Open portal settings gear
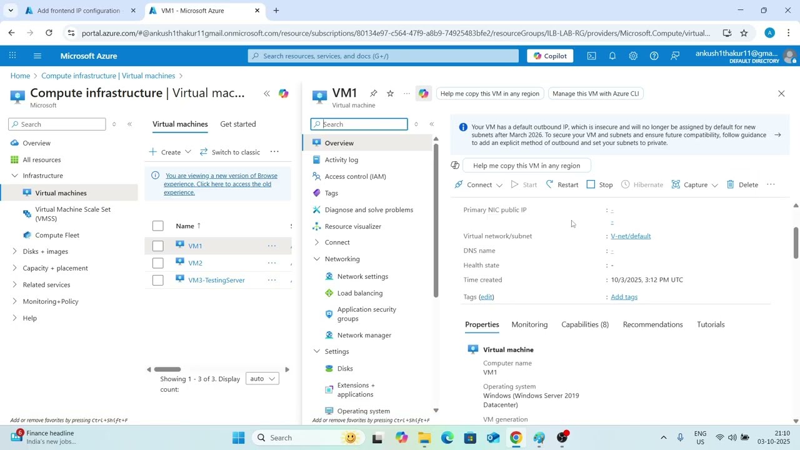The image size is (800, 450). (x=633, y=56)
